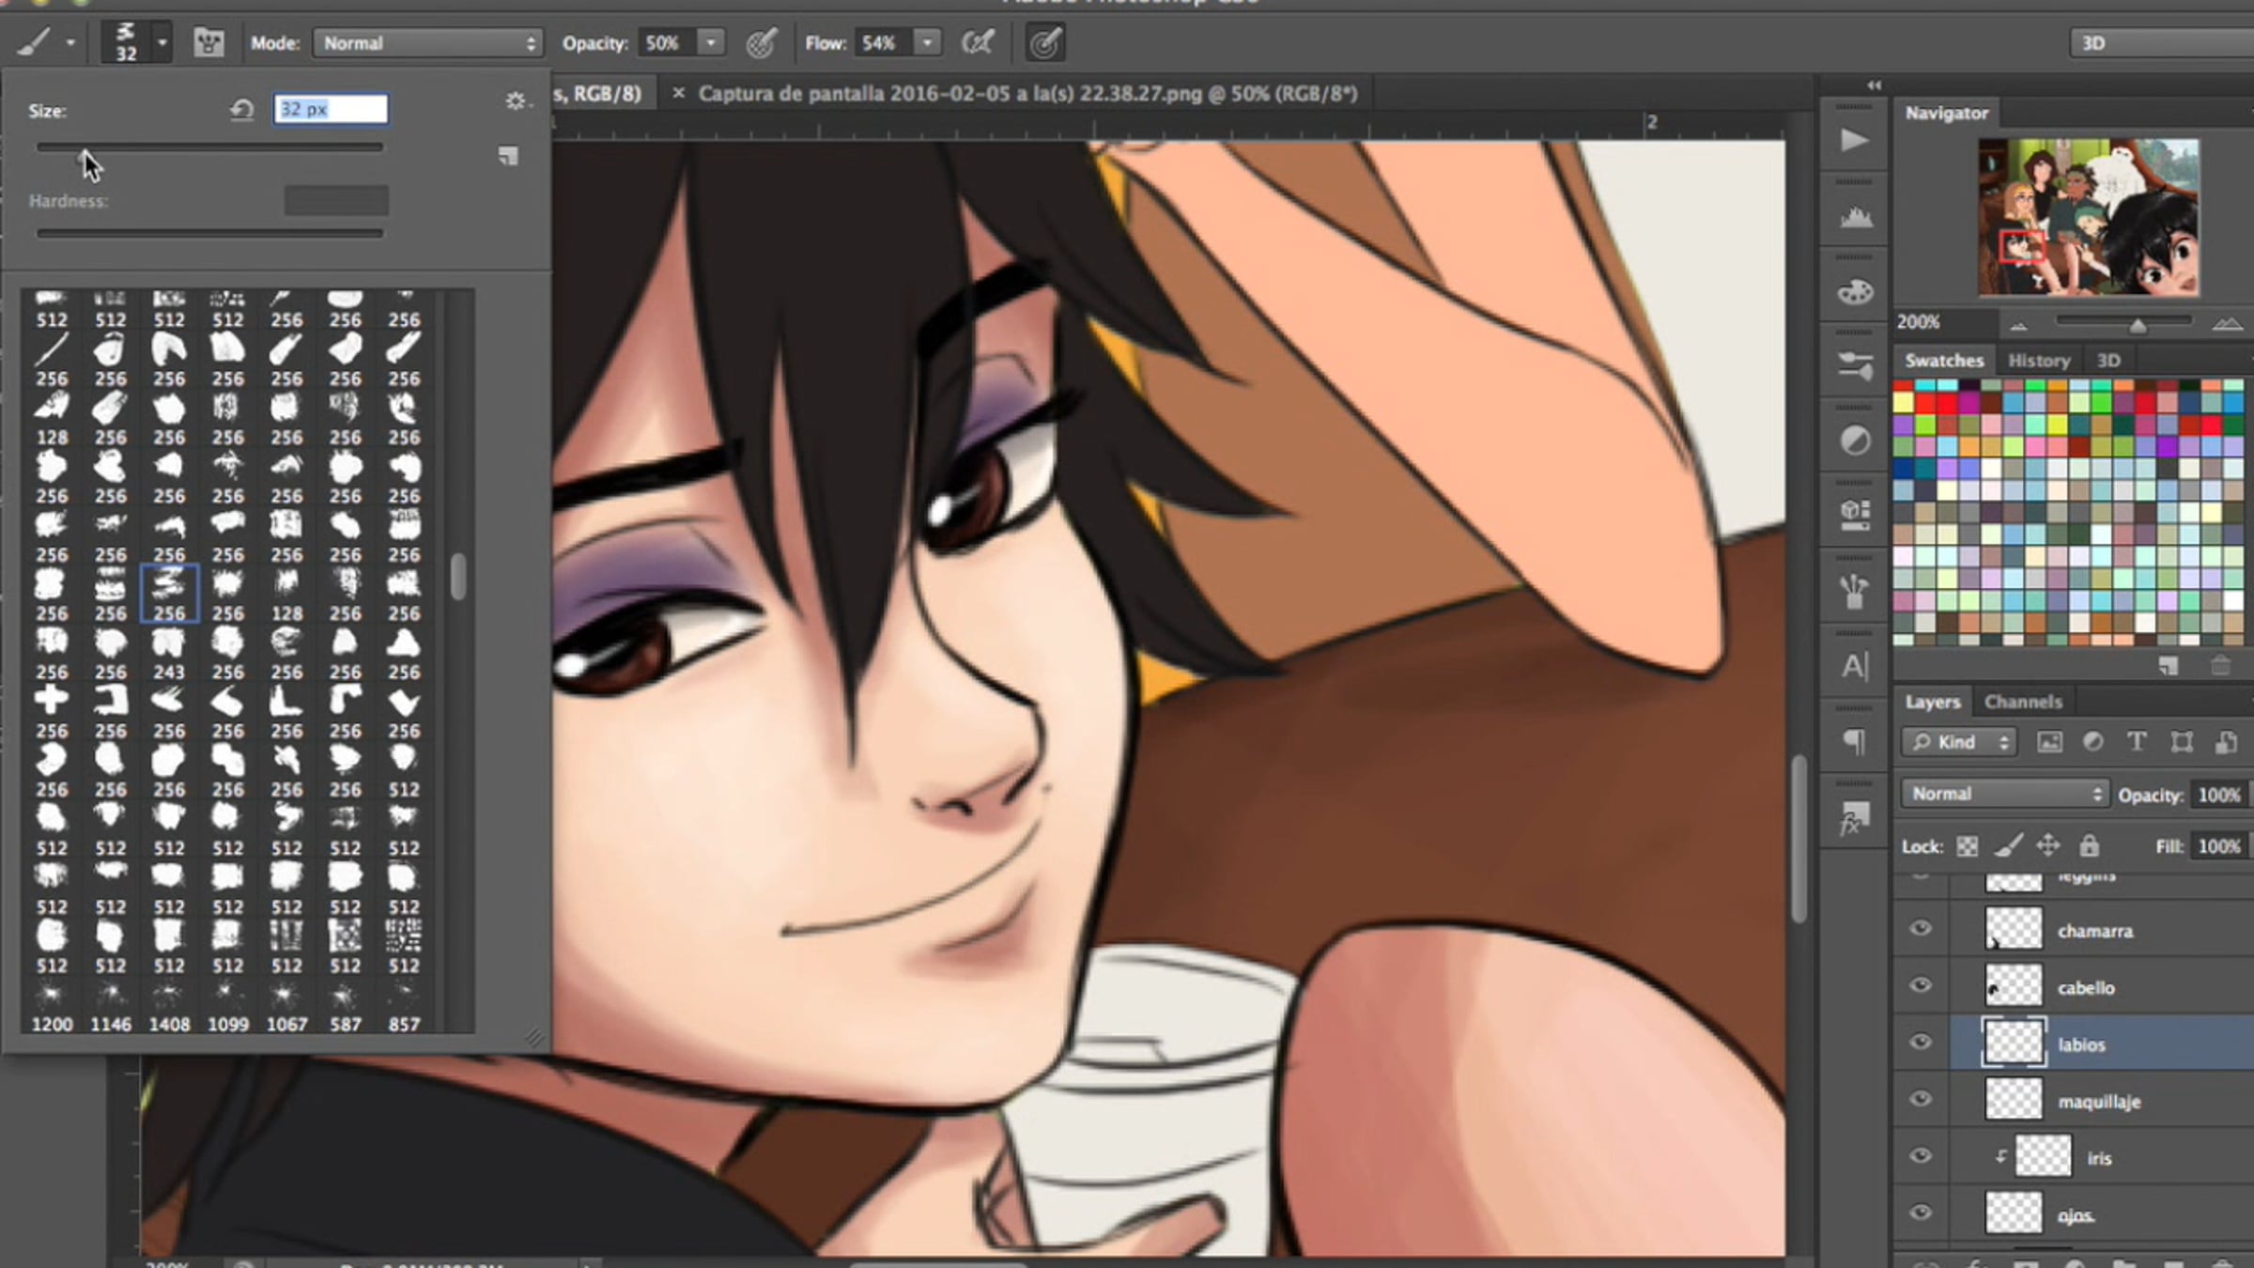Open the brush Mode dropdown
2254x1268 pixels.
427,43
